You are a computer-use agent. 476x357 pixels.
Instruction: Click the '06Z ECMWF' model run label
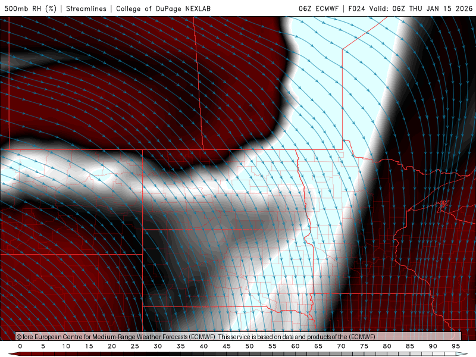click(318, 8)
